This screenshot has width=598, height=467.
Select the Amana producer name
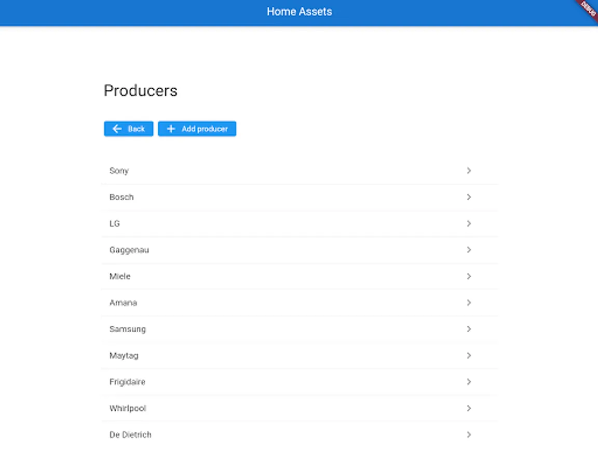click(123, 303)
